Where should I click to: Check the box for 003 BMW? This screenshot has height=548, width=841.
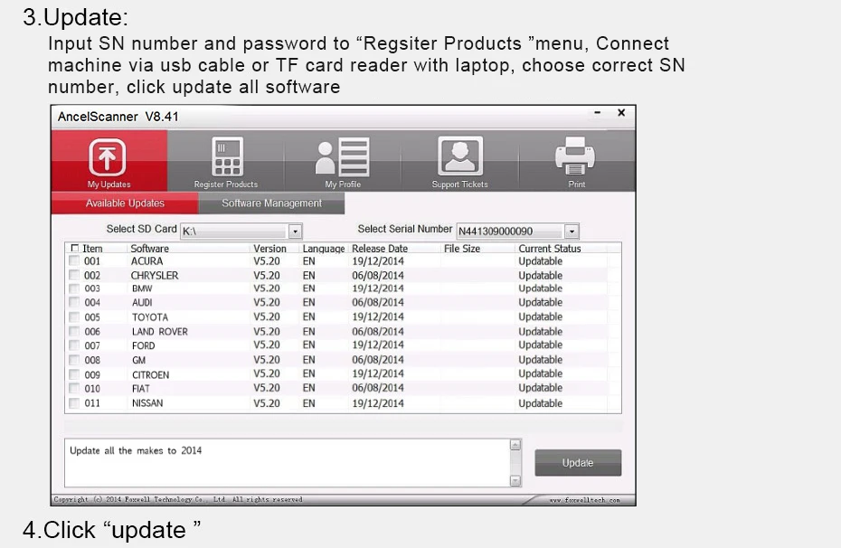(74, 288)
